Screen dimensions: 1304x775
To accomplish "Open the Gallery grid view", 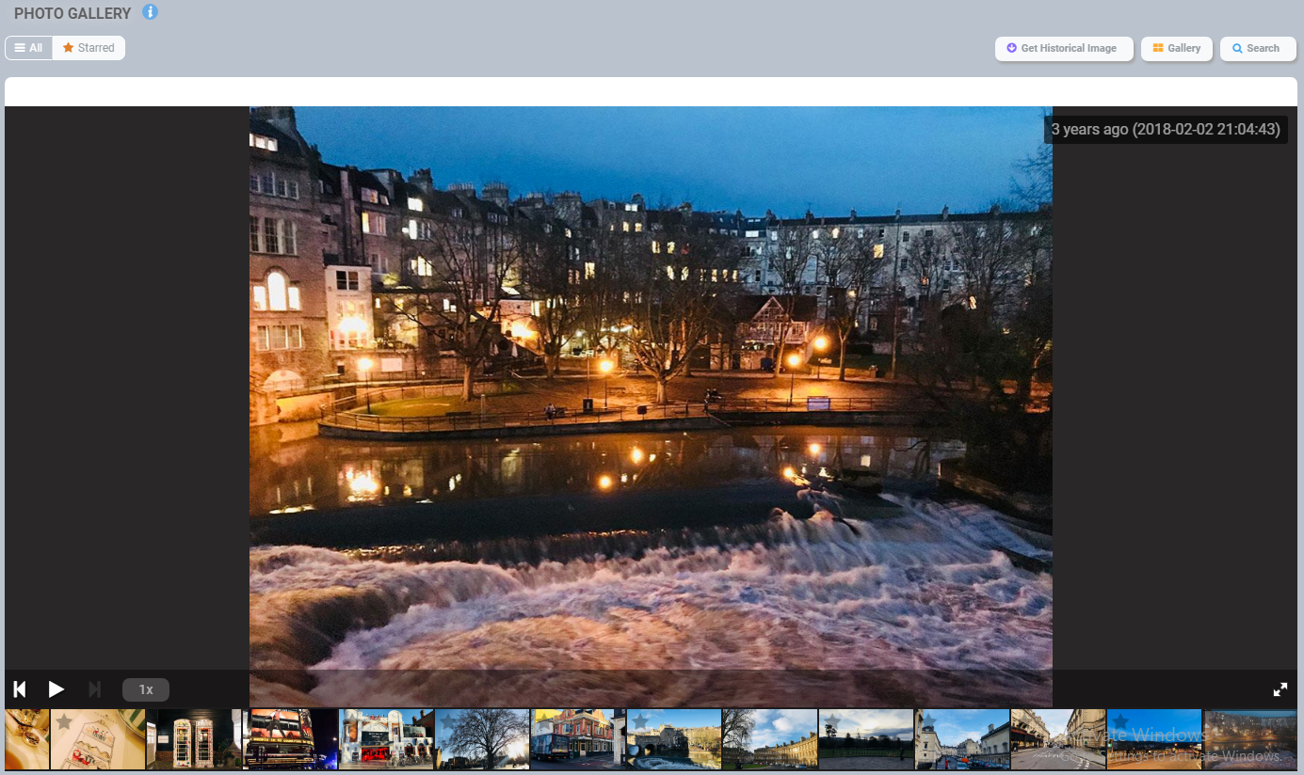I will (1176, 49).
